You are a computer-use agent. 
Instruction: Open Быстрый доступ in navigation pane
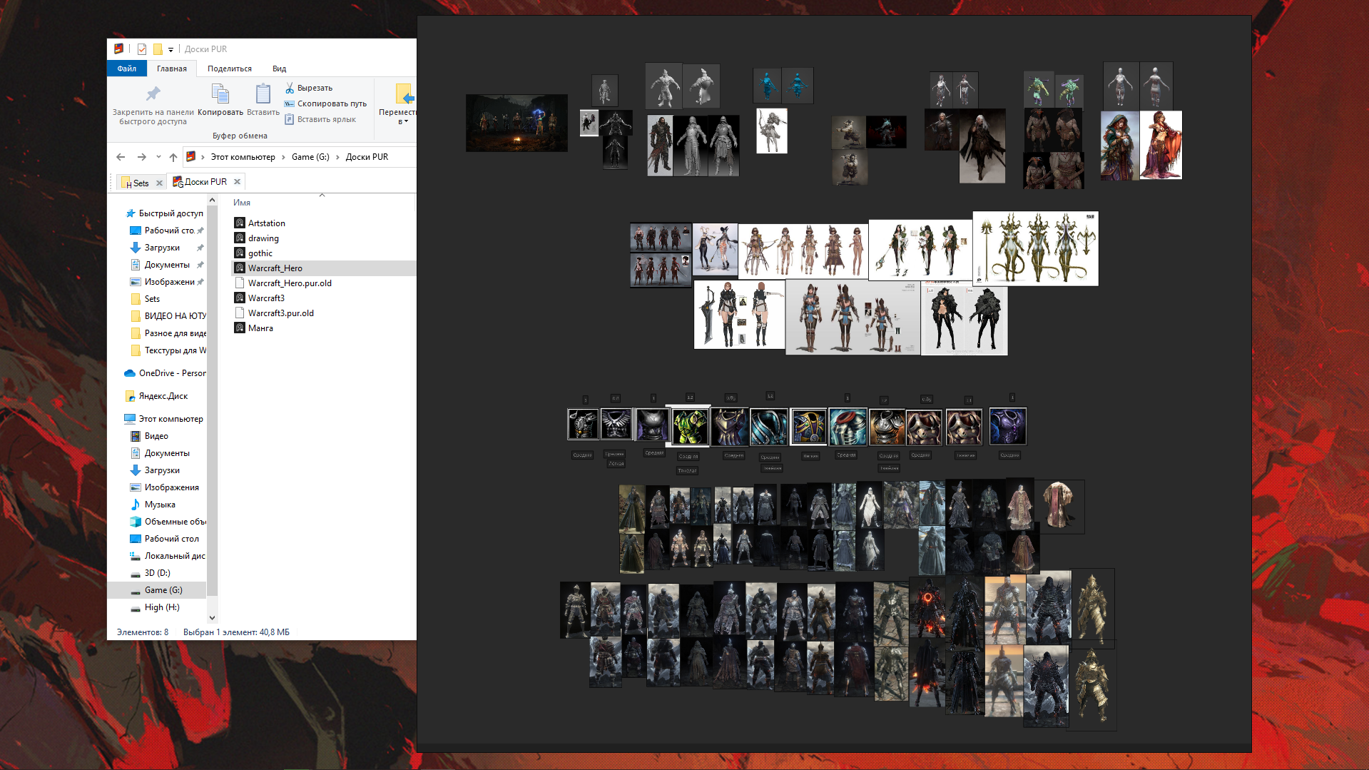click(164, 213)
